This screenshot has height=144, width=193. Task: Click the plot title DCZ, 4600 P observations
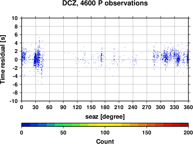click(x=105, y=3)
